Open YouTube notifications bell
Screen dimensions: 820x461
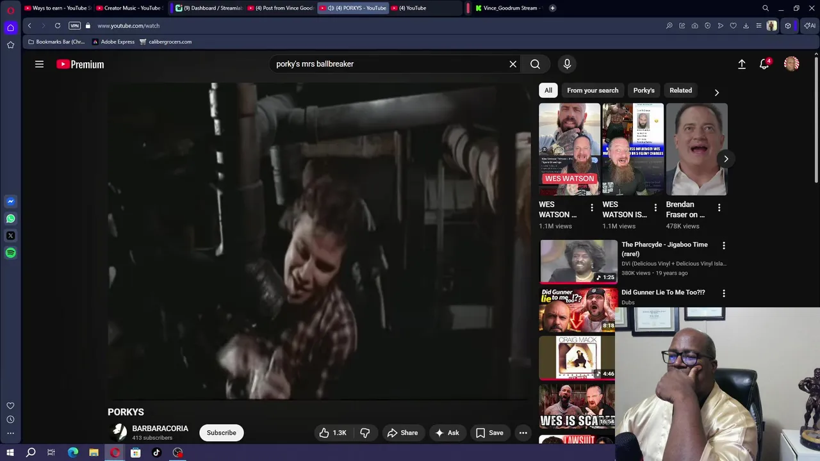coord(764,64)
